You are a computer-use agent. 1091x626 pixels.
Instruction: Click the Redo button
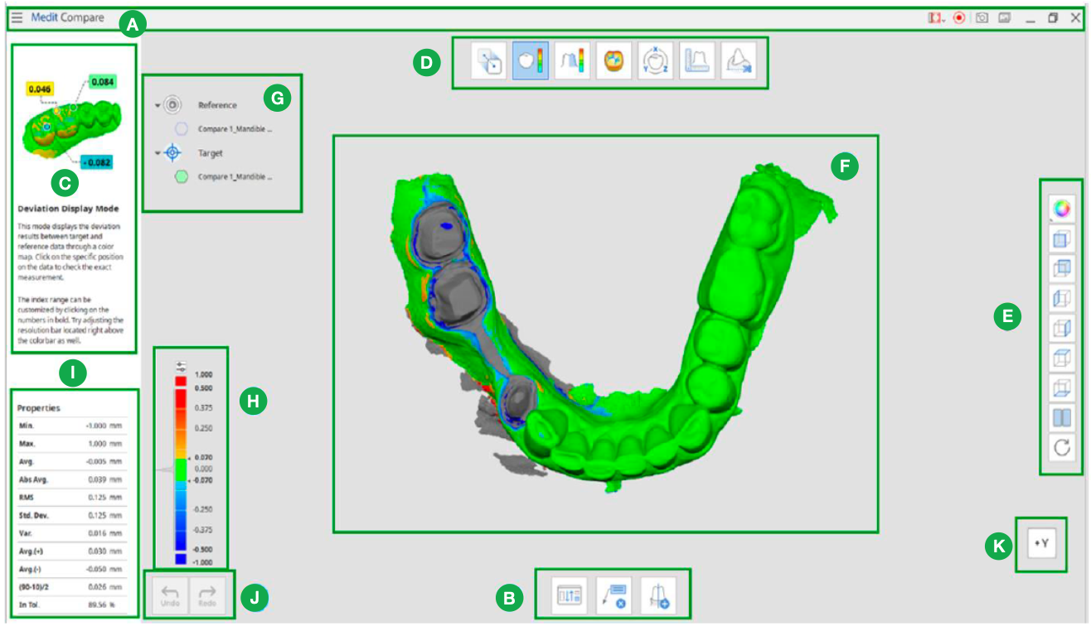(207, 595)
